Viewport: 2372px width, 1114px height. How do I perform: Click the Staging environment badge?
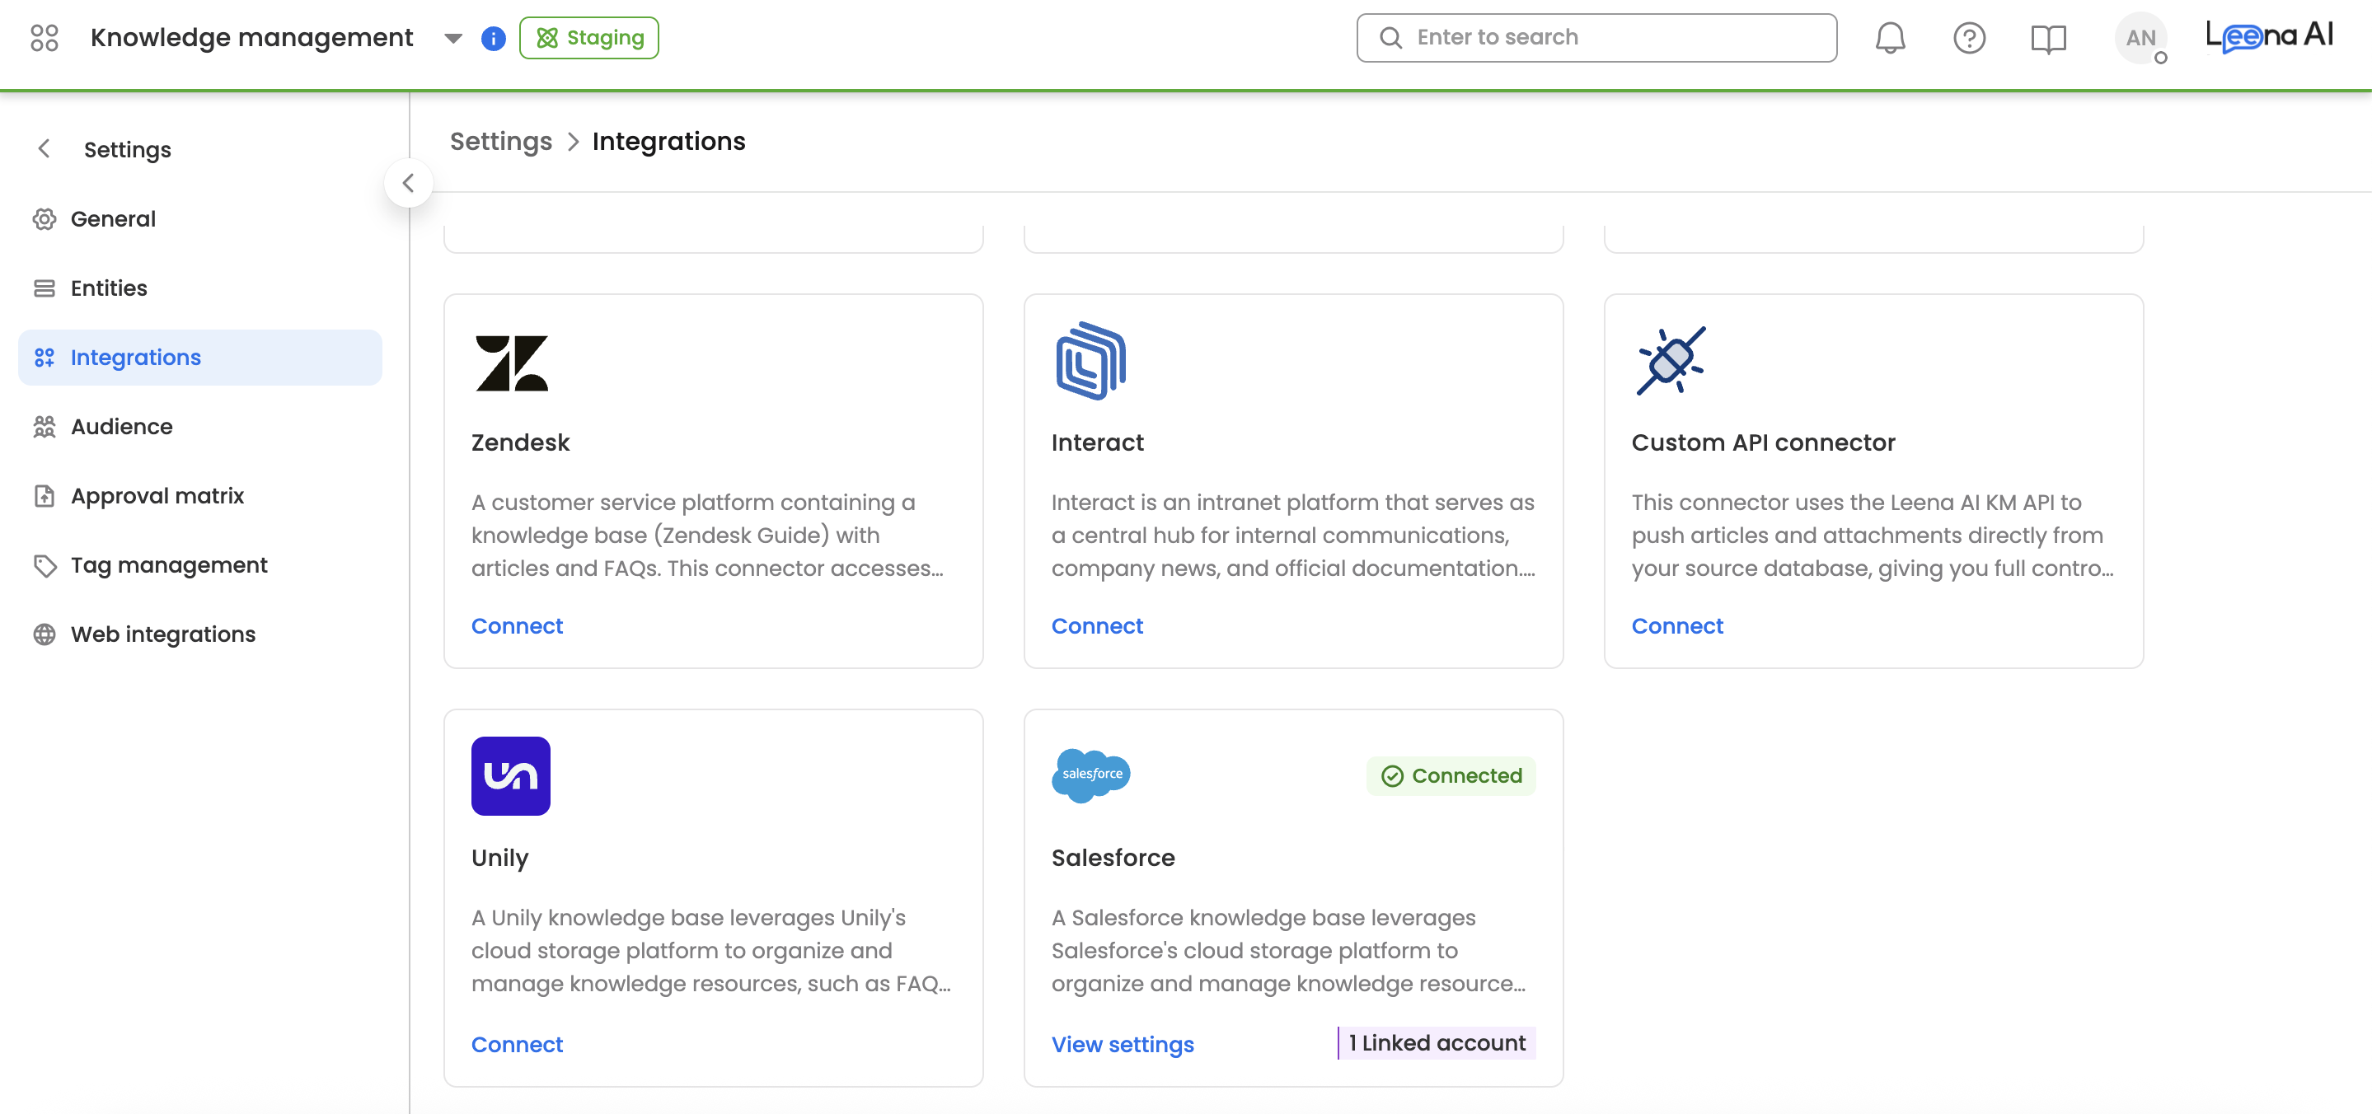588,38
